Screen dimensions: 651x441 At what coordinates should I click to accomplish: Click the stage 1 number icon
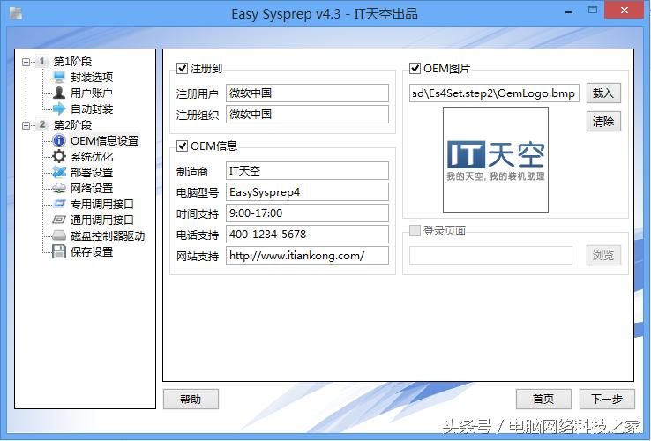[42, 62]
